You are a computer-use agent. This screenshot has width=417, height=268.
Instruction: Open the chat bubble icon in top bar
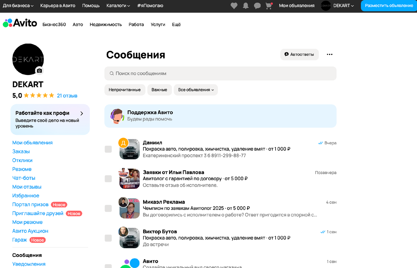[x=257, y=6]
